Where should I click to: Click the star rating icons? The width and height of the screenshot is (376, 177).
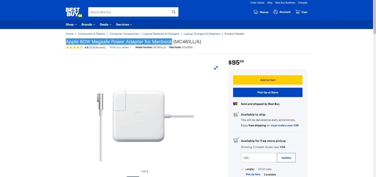click(75, 47)
